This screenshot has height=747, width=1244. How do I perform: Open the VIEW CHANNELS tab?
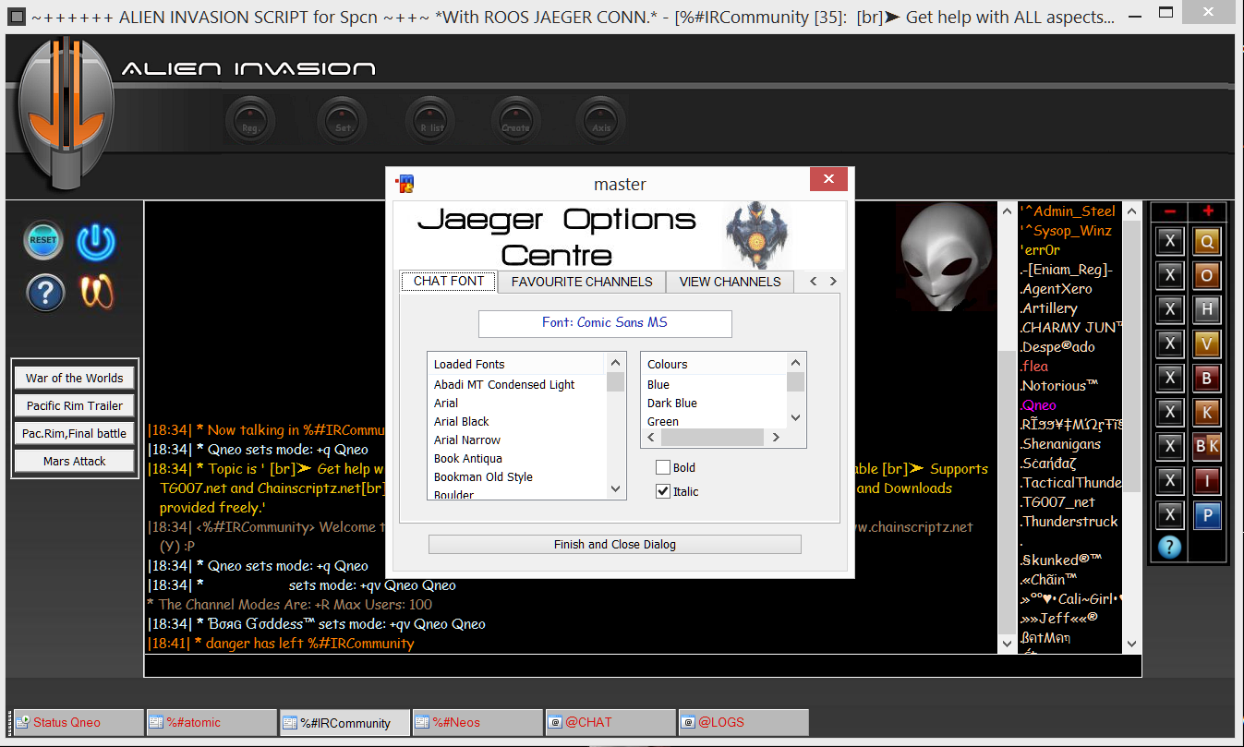(730, 282)
